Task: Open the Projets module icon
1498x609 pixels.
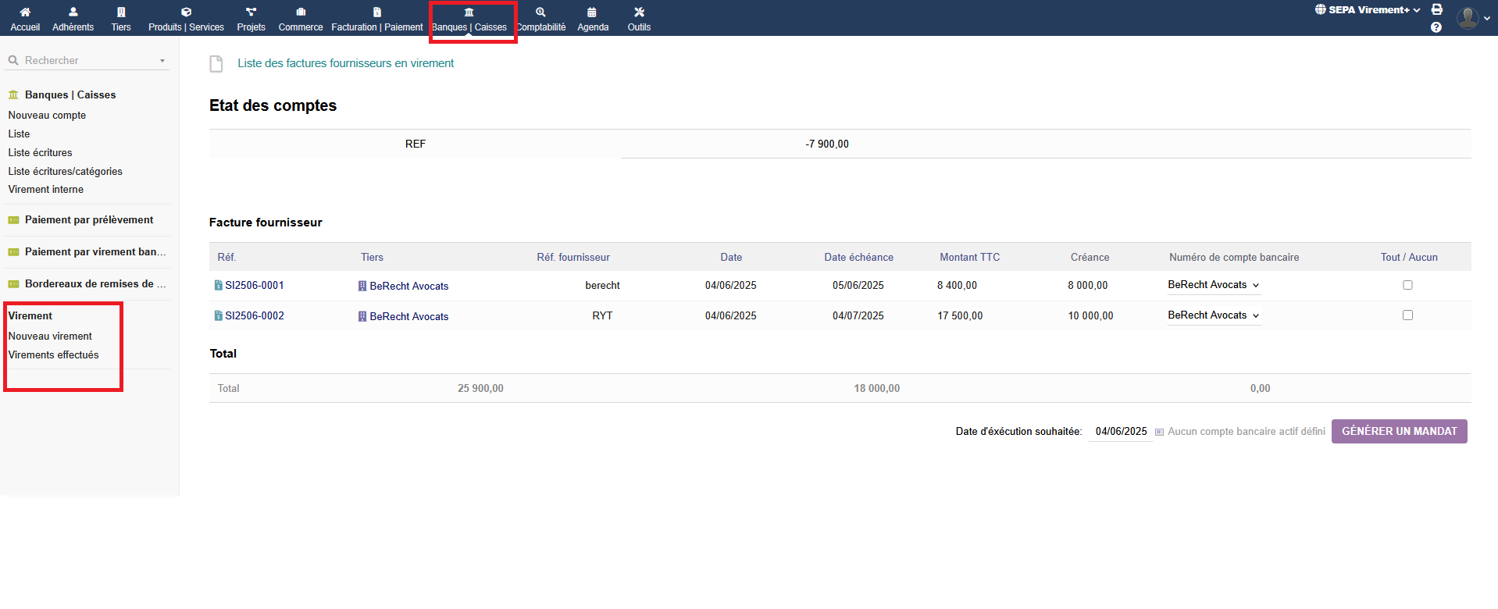Action: 251,12
